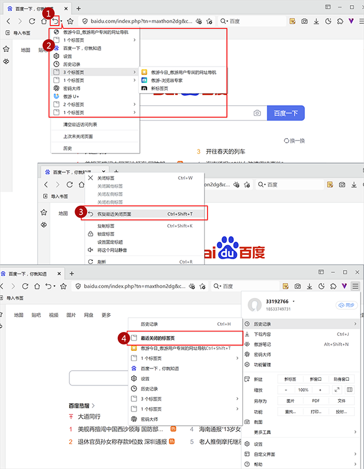Click the 隐身窗口 button in main menu

tap(342, 379)
